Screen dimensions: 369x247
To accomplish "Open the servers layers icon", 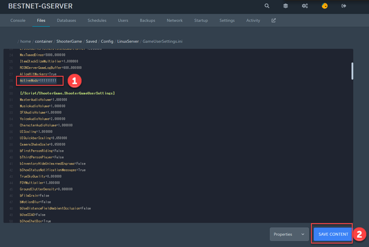I will click(x=286, y=6).
